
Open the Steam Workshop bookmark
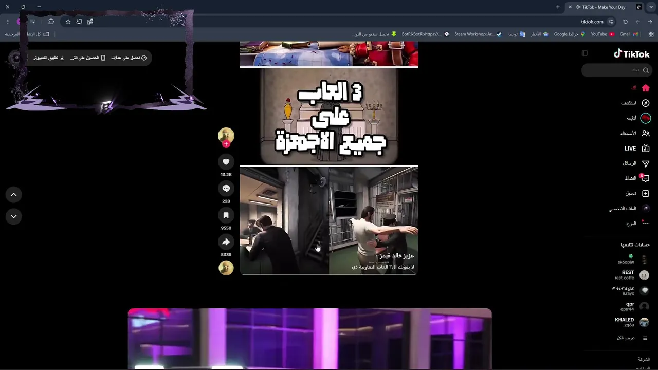478,34
